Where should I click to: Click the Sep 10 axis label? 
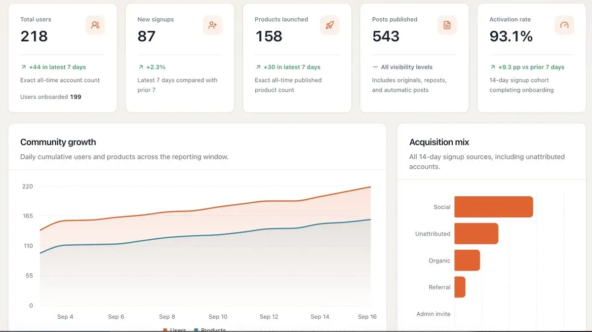[218, 317]
